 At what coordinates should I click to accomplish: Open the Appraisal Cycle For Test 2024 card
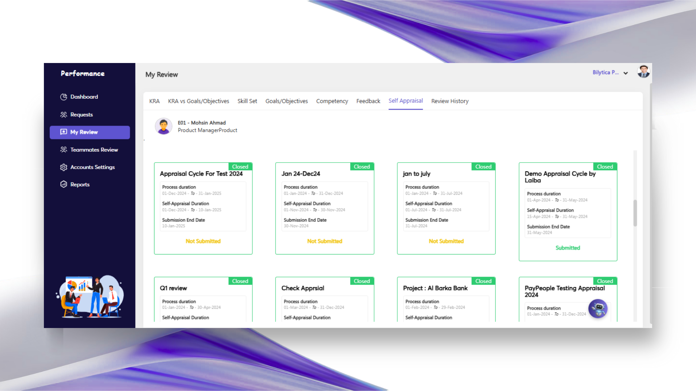(x=201, y=174)
